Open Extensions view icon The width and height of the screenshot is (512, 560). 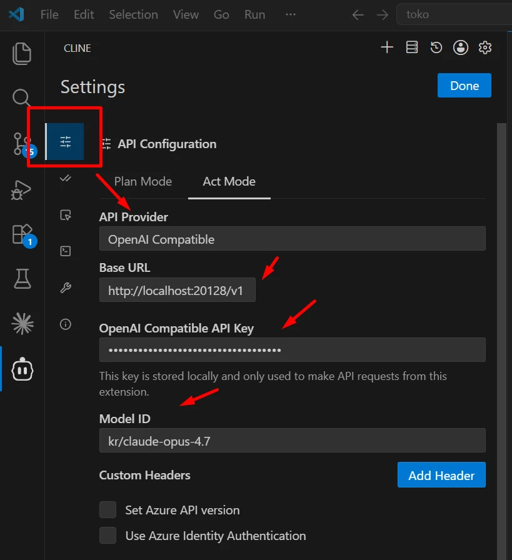(23, 235)
